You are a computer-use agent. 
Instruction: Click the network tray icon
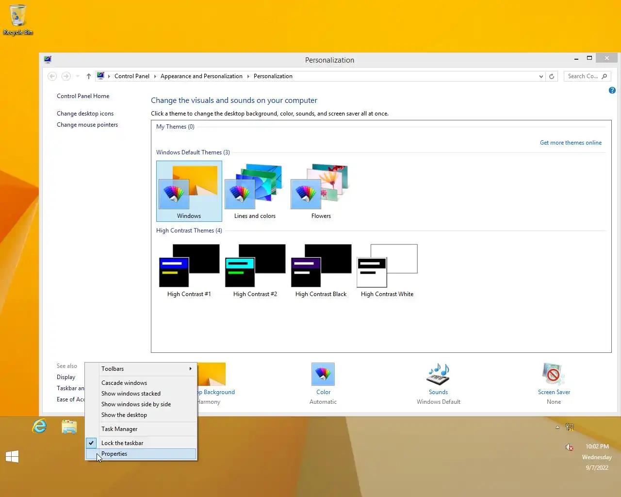(x=570, y=427)
